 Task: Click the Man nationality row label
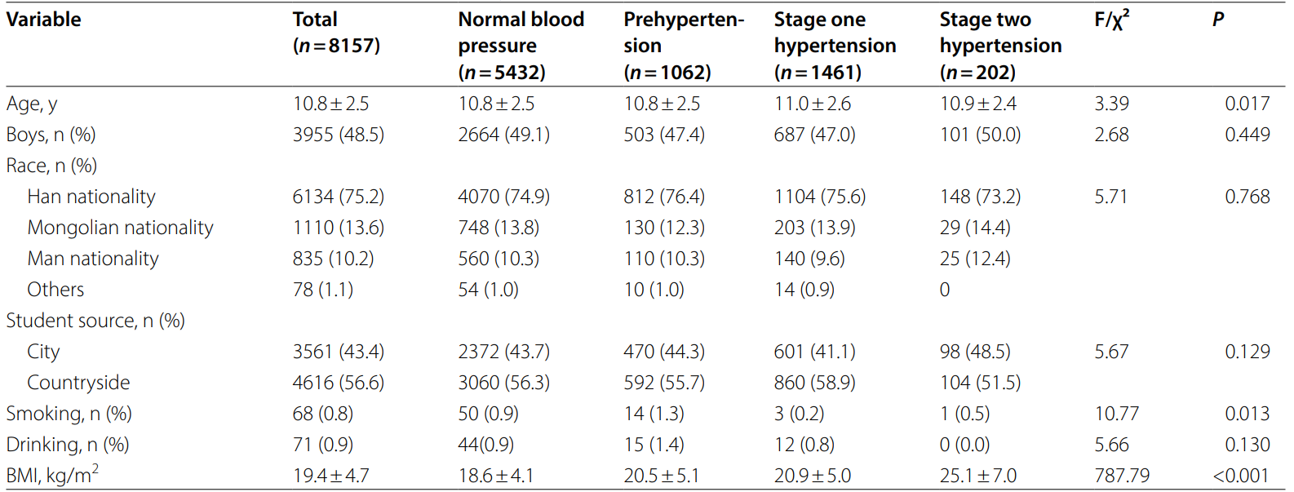tap(93, 259)
